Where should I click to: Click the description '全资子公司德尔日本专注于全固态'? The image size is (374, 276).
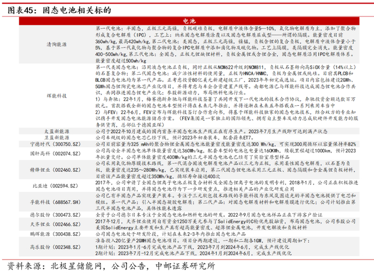point(209,215)
